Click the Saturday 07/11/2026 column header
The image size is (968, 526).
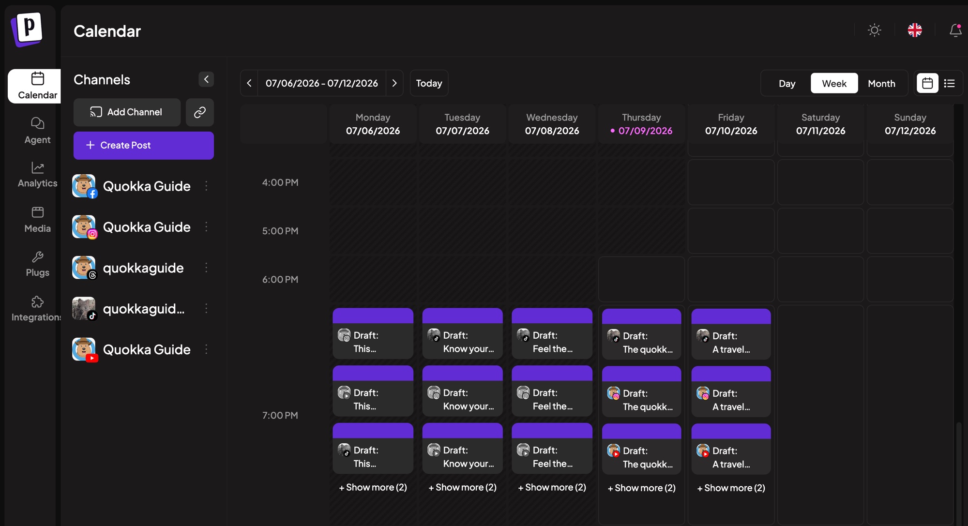pyautogui.click(x=820, y=124)
